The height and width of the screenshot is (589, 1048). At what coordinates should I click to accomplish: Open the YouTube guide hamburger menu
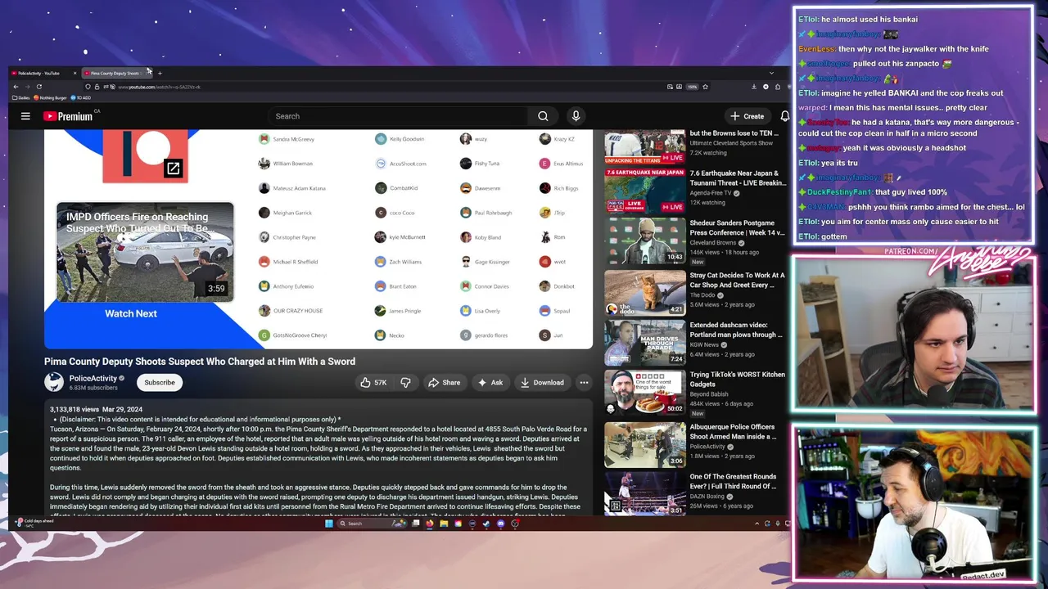tap(25, 116)
